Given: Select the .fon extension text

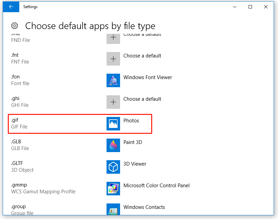Looking at the screenshot, I should pos(16,77).
